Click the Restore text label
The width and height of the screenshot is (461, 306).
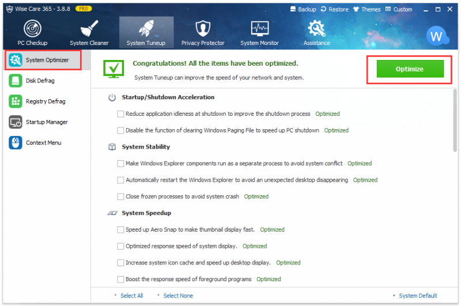[338, 9]
